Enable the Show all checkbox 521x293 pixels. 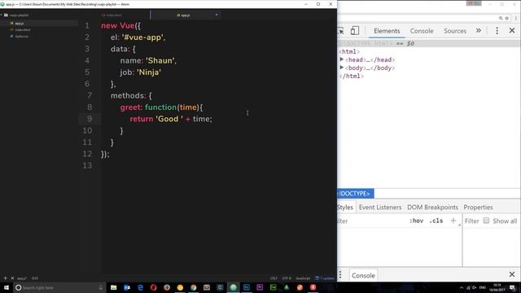486,221
